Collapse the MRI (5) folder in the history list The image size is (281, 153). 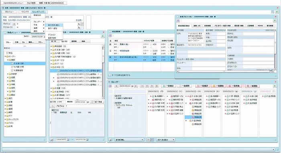[51, 67]
